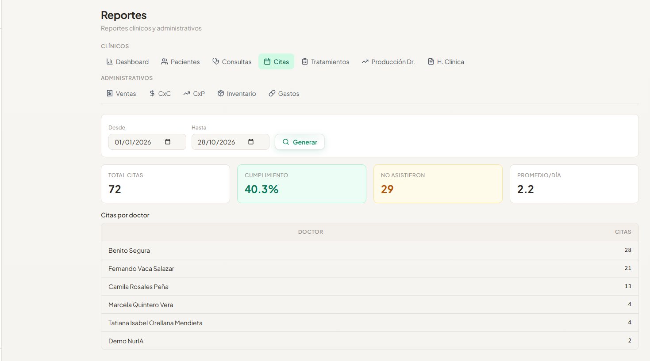Open the Dashboard report tab
This screenshot has width=650, height=361.
pyautogui.click(x=127, y=62)
